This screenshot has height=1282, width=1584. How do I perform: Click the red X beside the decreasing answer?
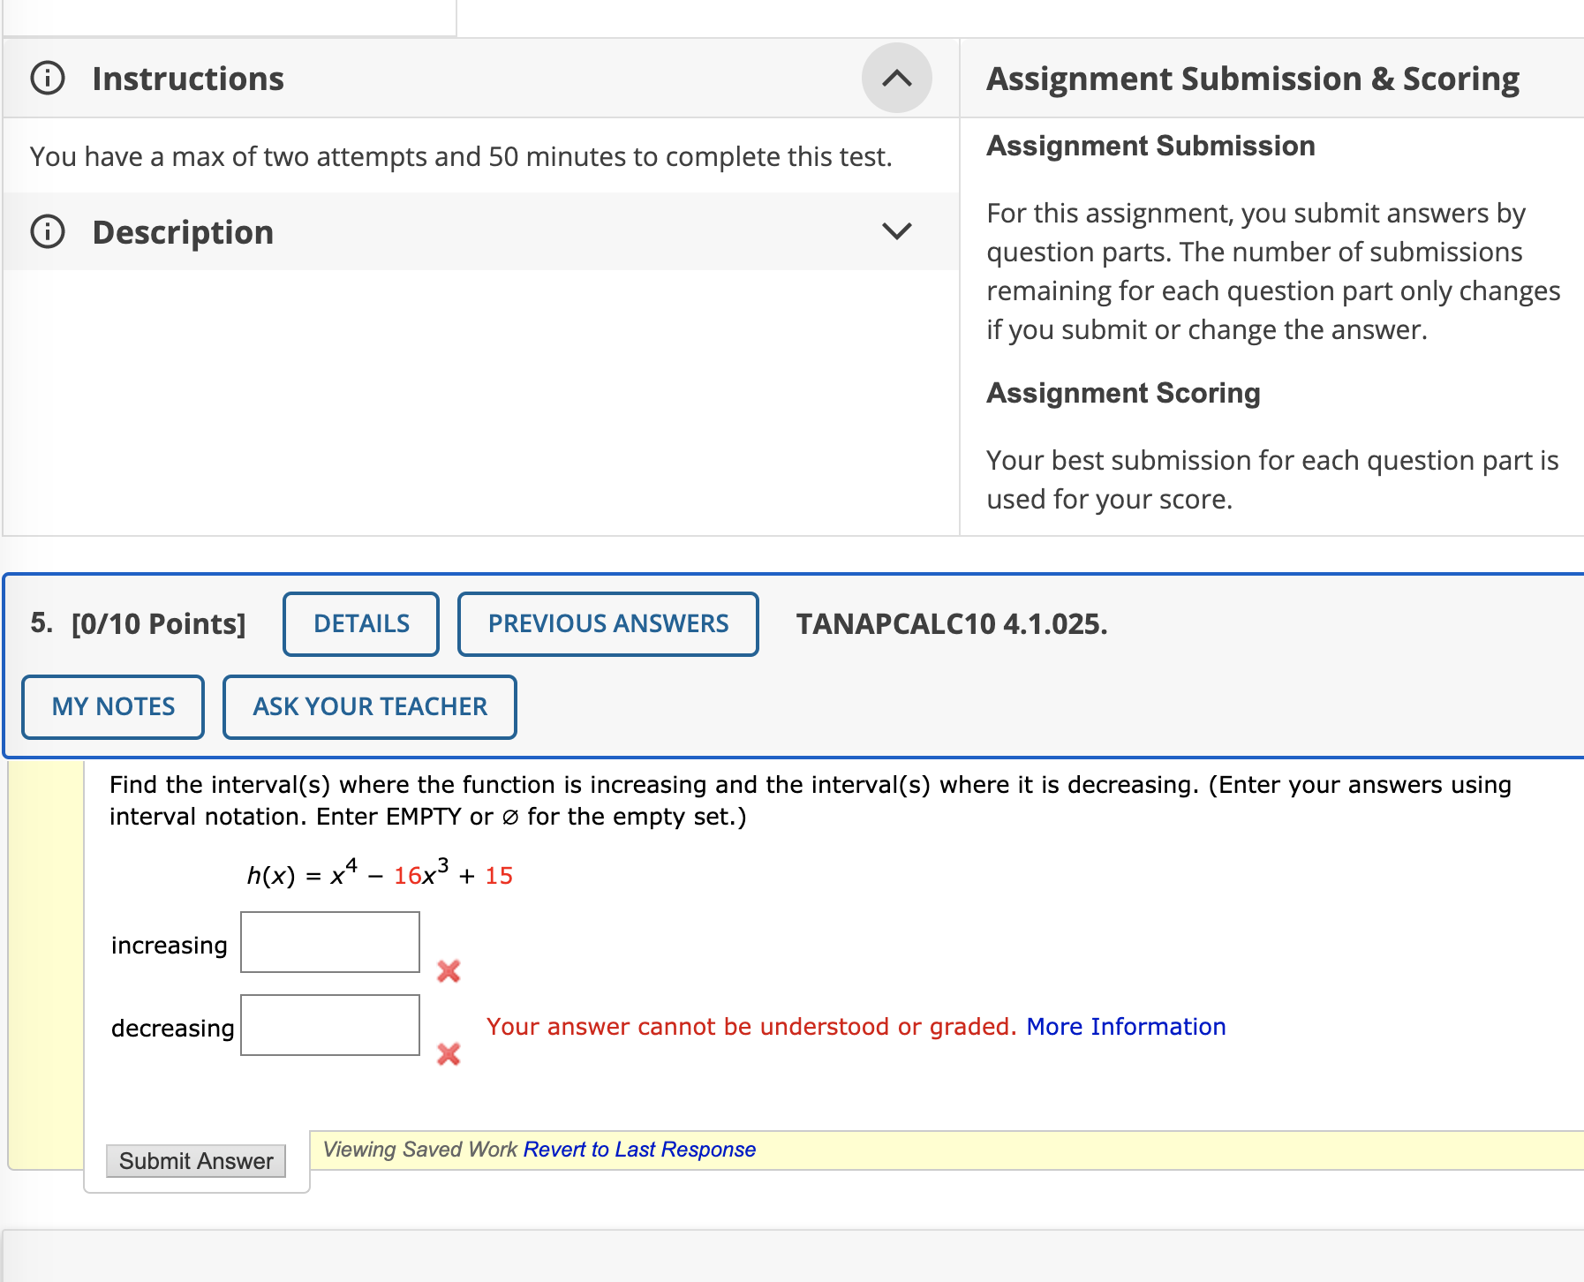[x=449, y=1053]
